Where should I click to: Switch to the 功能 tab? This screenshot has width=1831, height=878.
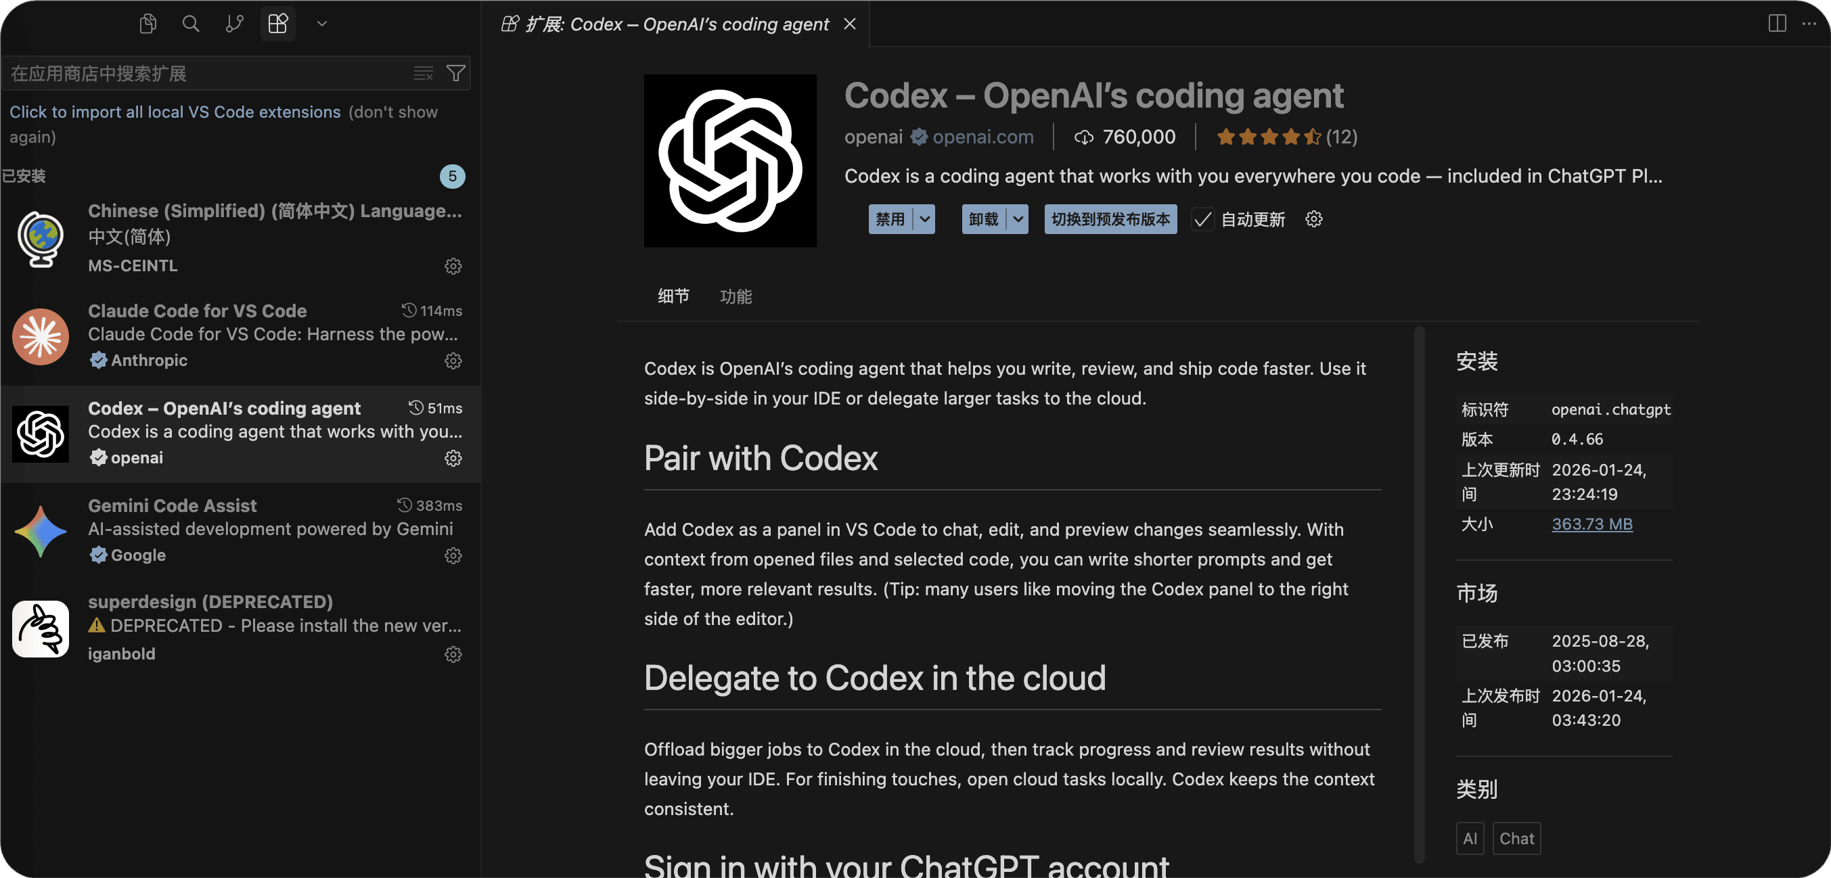736,296
